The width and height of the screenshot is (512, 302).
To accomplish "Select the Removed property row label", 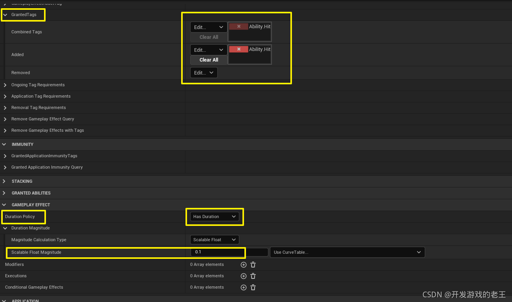I will point(21,73).
